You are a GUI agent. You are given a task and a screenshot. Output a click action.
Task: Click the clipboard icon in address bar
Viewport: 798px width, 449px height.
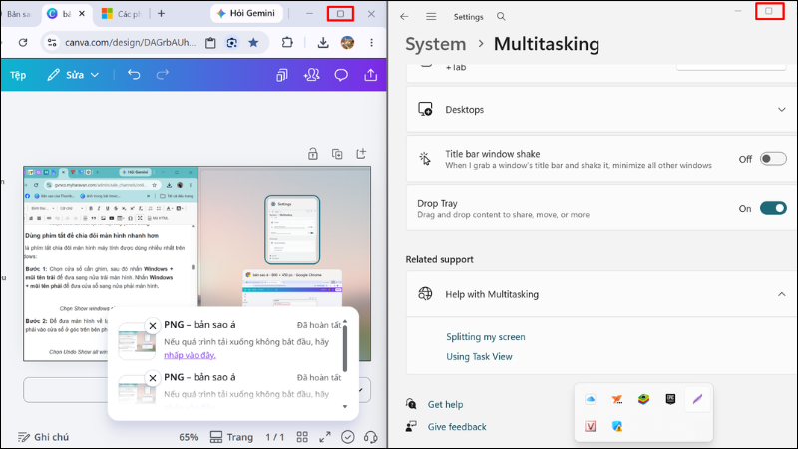(x=210, y=43)
